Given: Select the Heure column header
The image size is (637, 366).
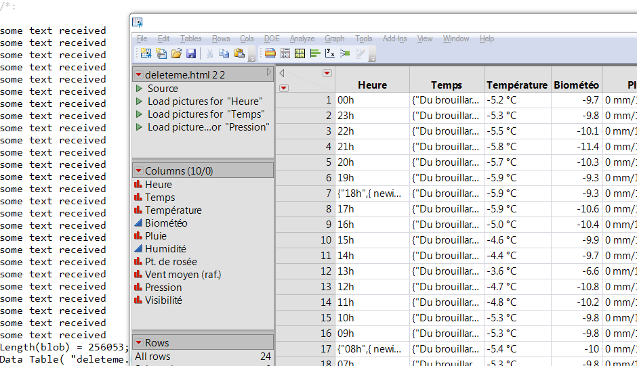Looking at the screenshot, I should tap(372, 80).
